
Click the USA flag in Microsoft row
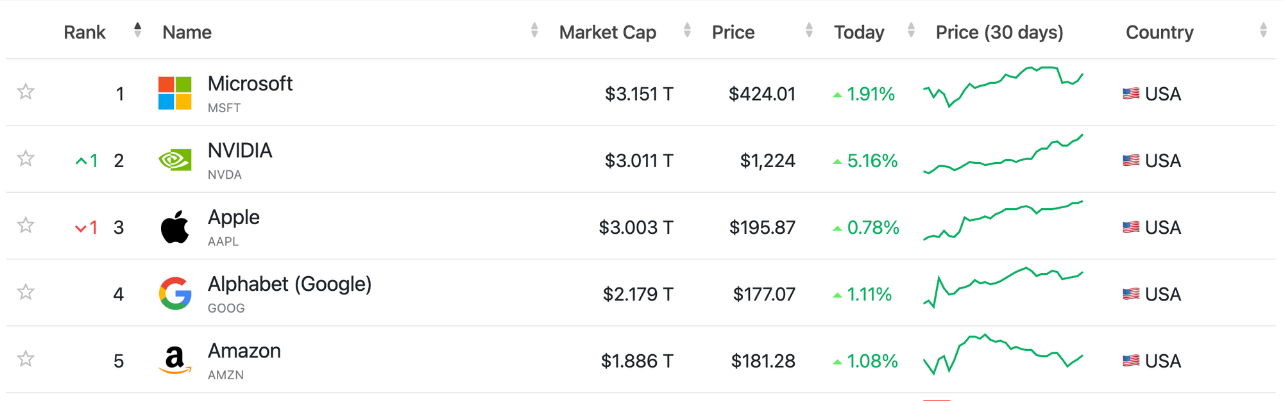tap(1131, 94)
